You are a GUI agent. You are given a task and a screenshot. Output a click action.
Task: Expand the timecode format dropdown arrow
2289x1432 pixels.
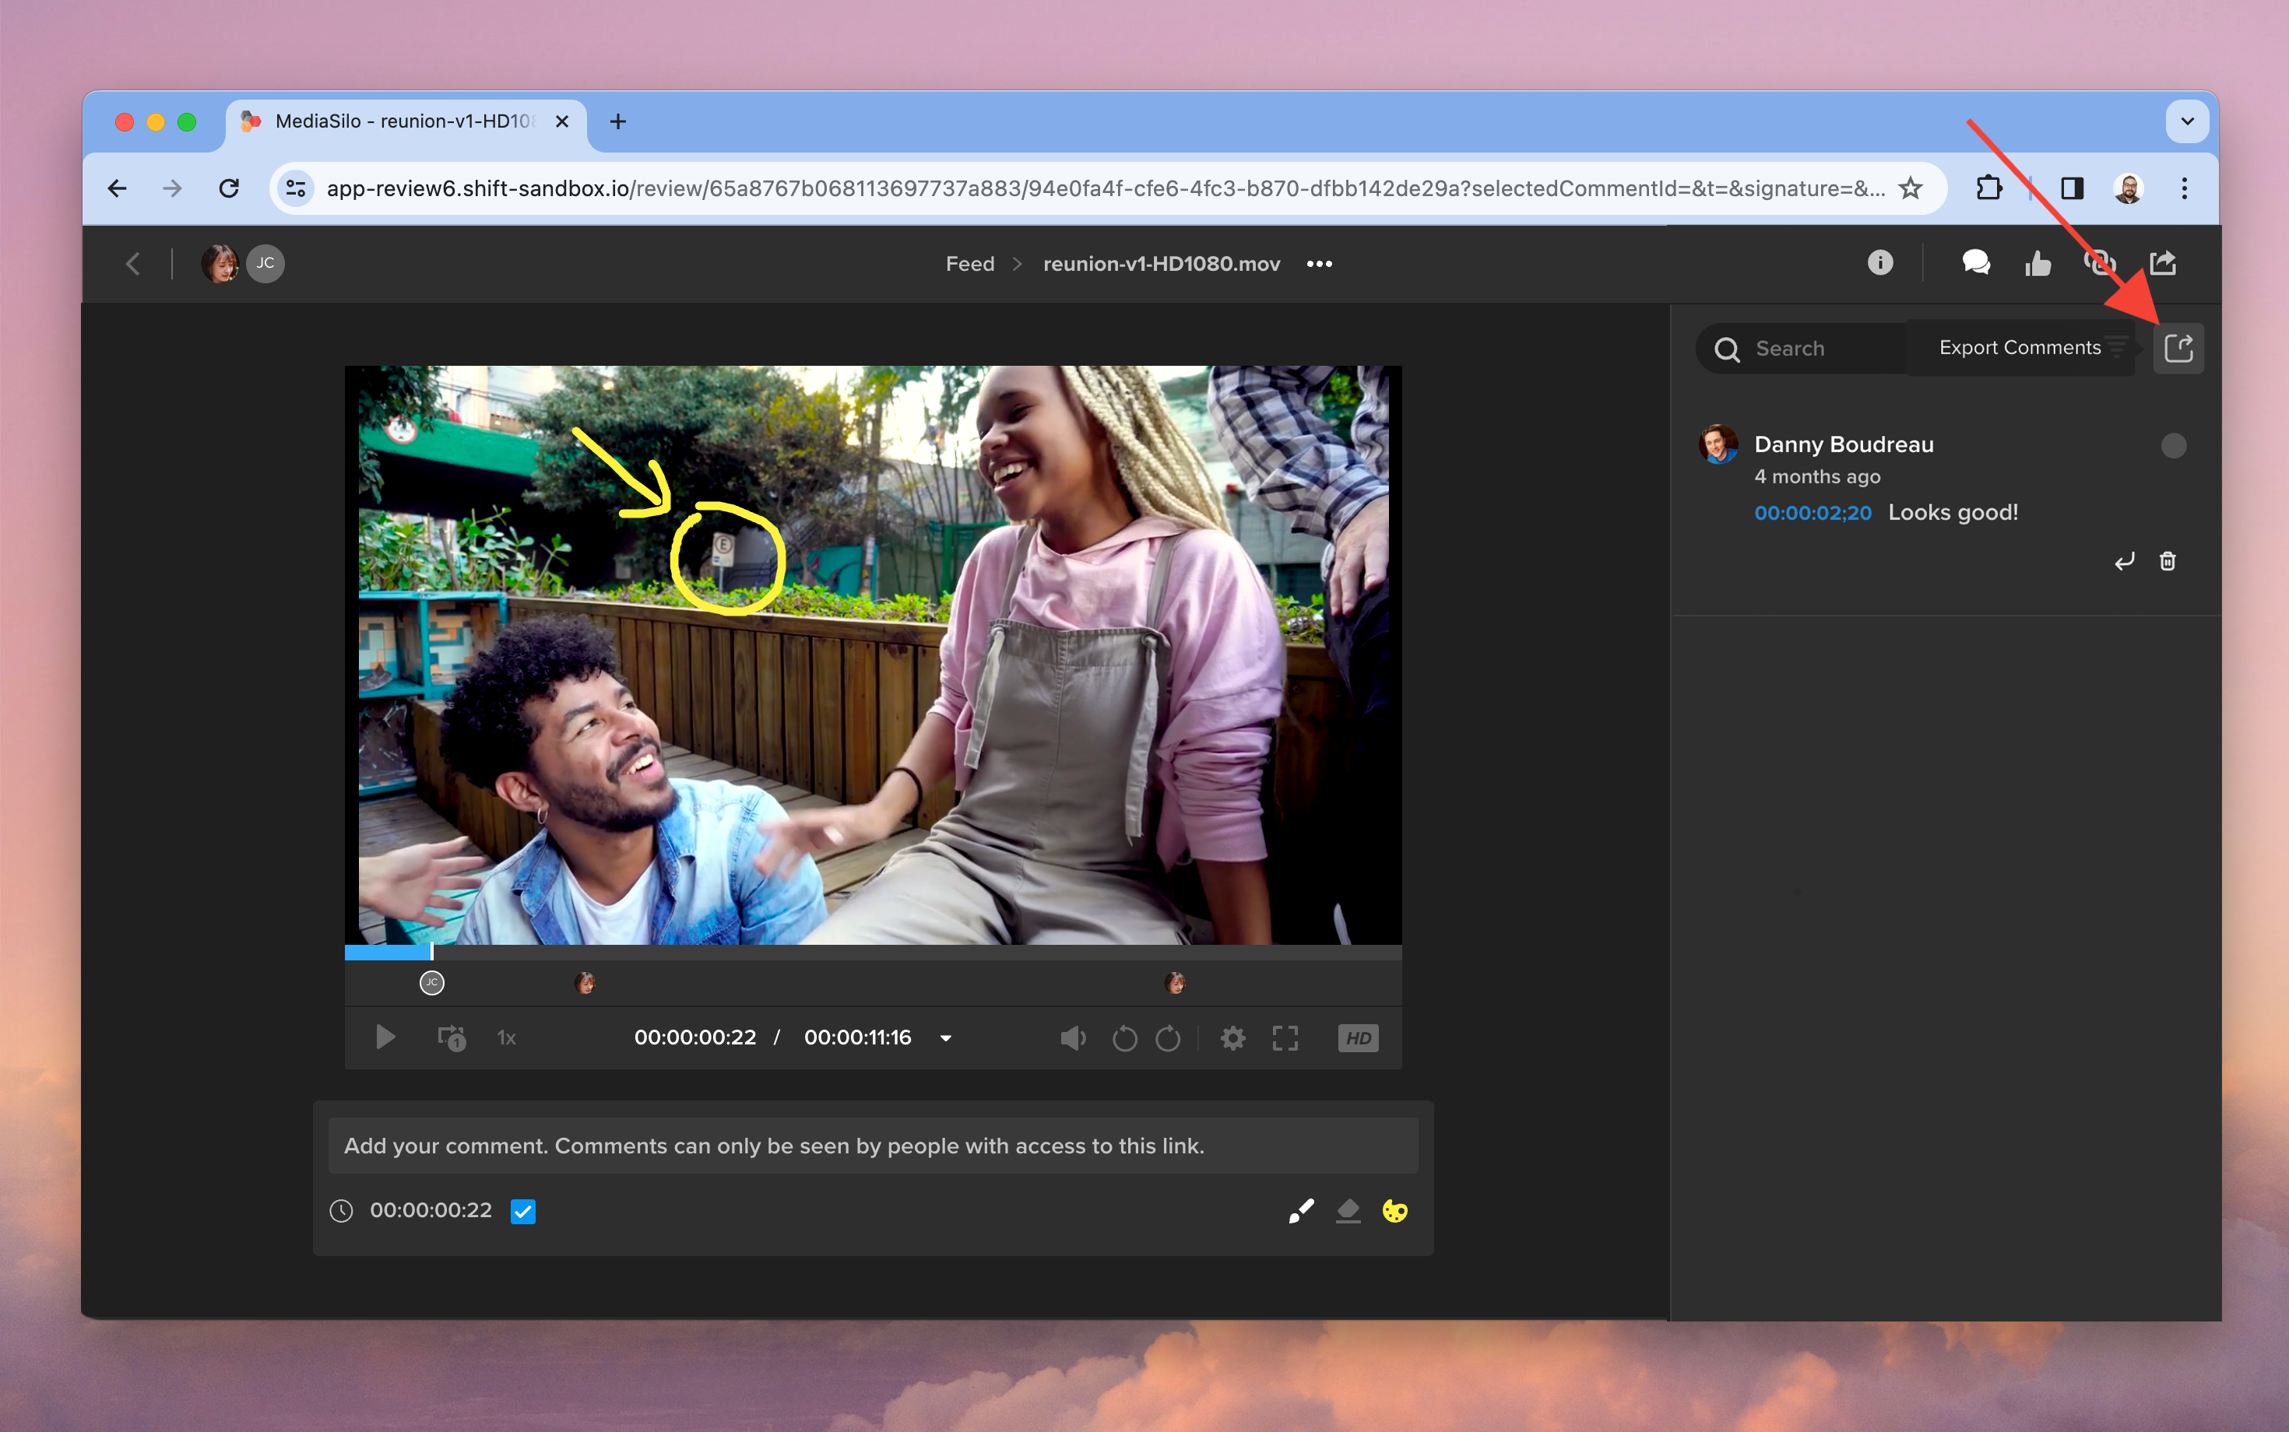(945, 1038)
